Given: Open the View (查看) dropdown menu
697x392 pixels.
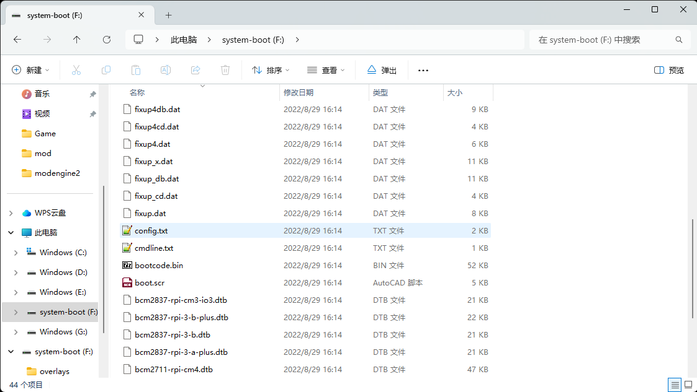Looking at the screenshot, I should (326, 71).
